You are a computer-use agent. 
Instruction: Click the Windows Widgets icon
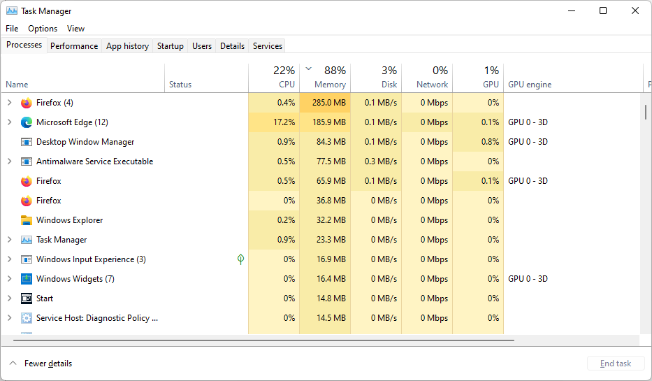pos(26,279)
